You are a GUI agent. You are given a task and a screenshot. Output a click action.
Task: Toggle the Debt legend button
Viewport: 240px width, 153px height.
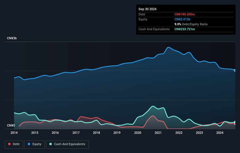pyautogui.click(x=14, y=144)
